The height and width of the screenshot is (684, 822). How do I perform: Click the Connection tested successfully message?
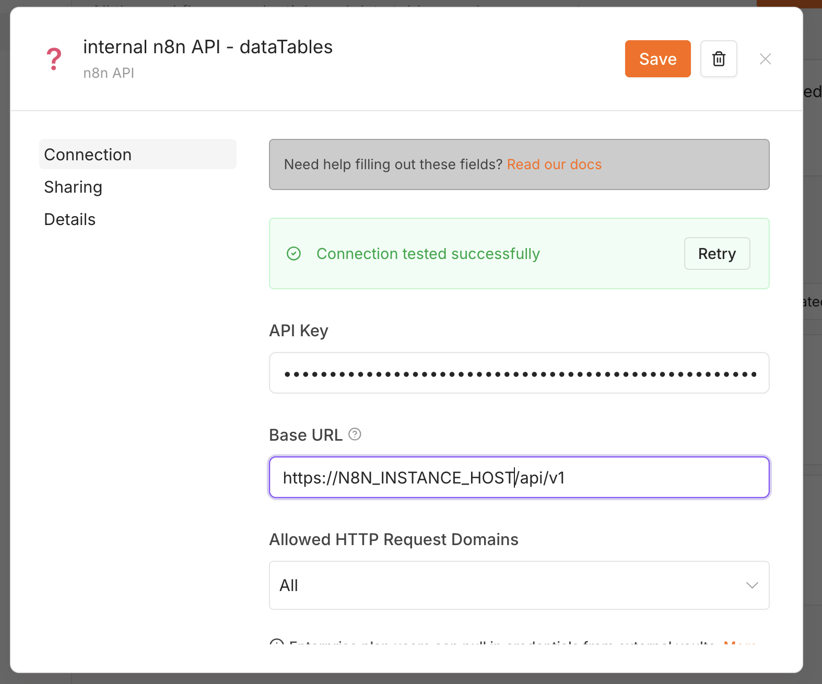(x=428, y=254)
